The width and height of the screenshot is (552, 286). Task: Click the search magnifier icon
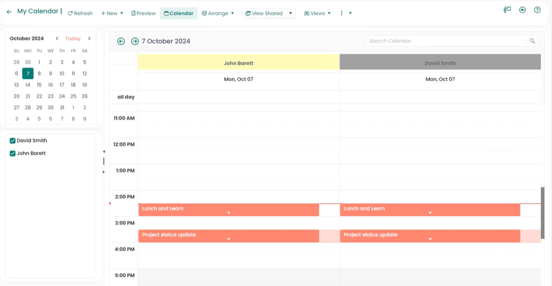pos(532,41)
